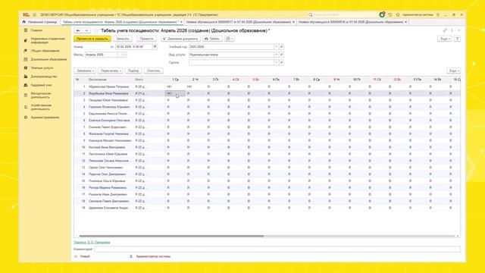Click the horizontal scrollbar under table
The height and width of the screenshot is (273, 485).
[172, 236]
